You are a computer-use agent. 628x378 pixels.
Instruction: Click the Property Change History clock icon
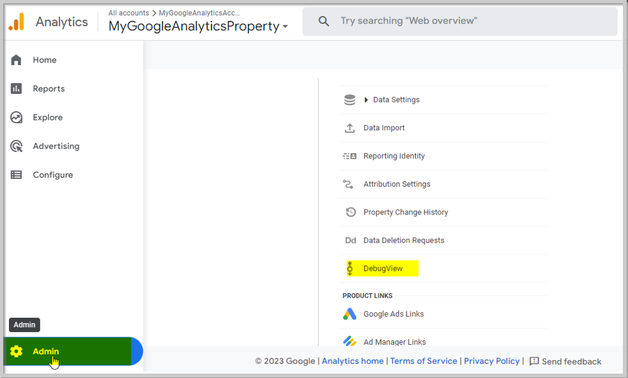[351, 212]
